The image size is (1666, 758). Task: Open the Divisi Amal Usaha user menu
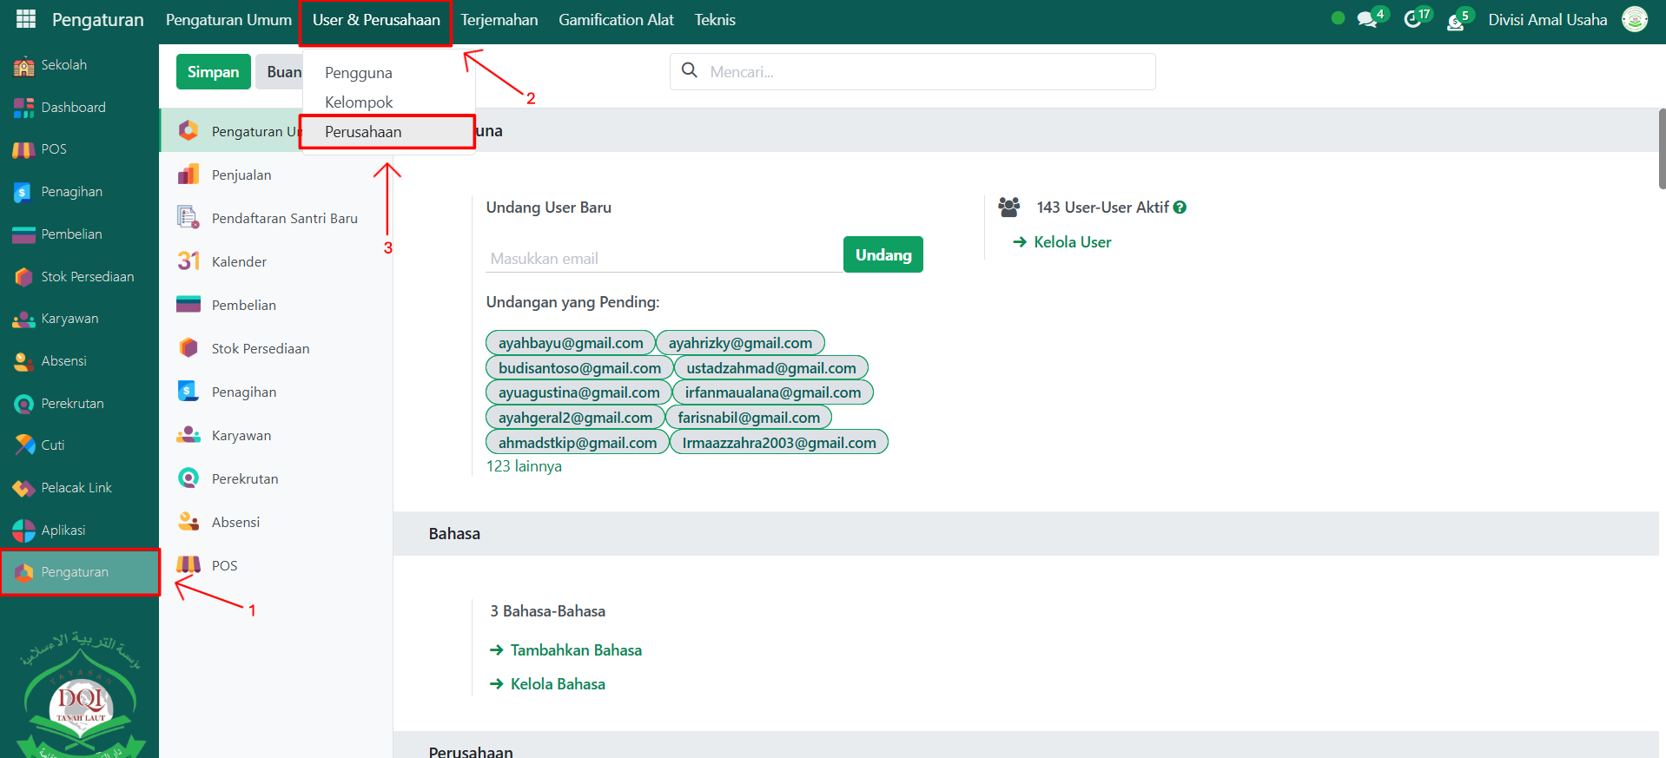tap(1547, 20)
